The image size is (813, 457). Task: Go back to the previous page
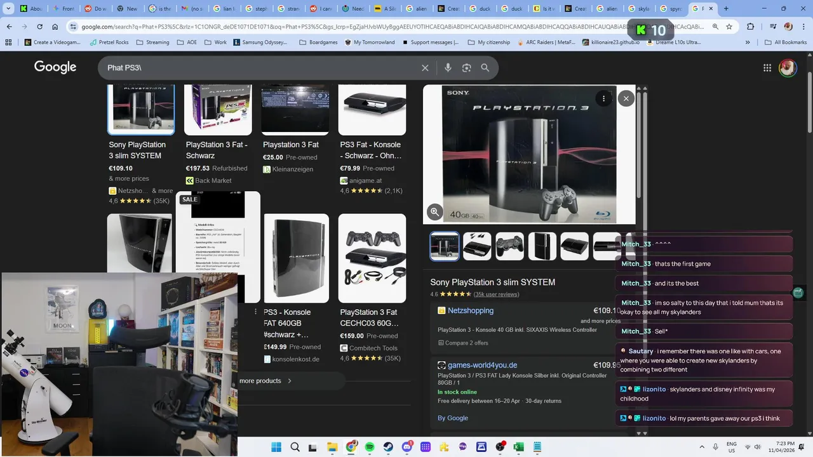point(9,27)
